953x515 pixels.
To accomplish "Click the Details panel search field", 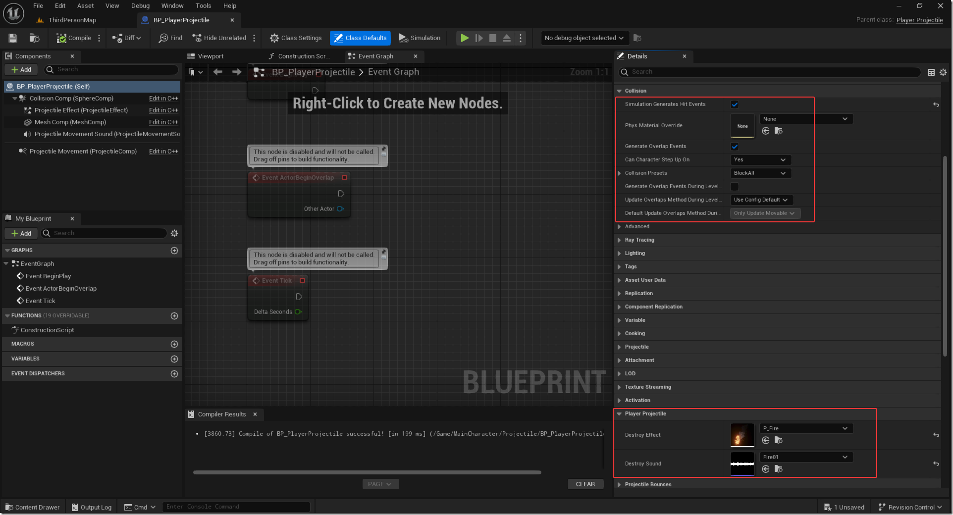I will (769, 72).
